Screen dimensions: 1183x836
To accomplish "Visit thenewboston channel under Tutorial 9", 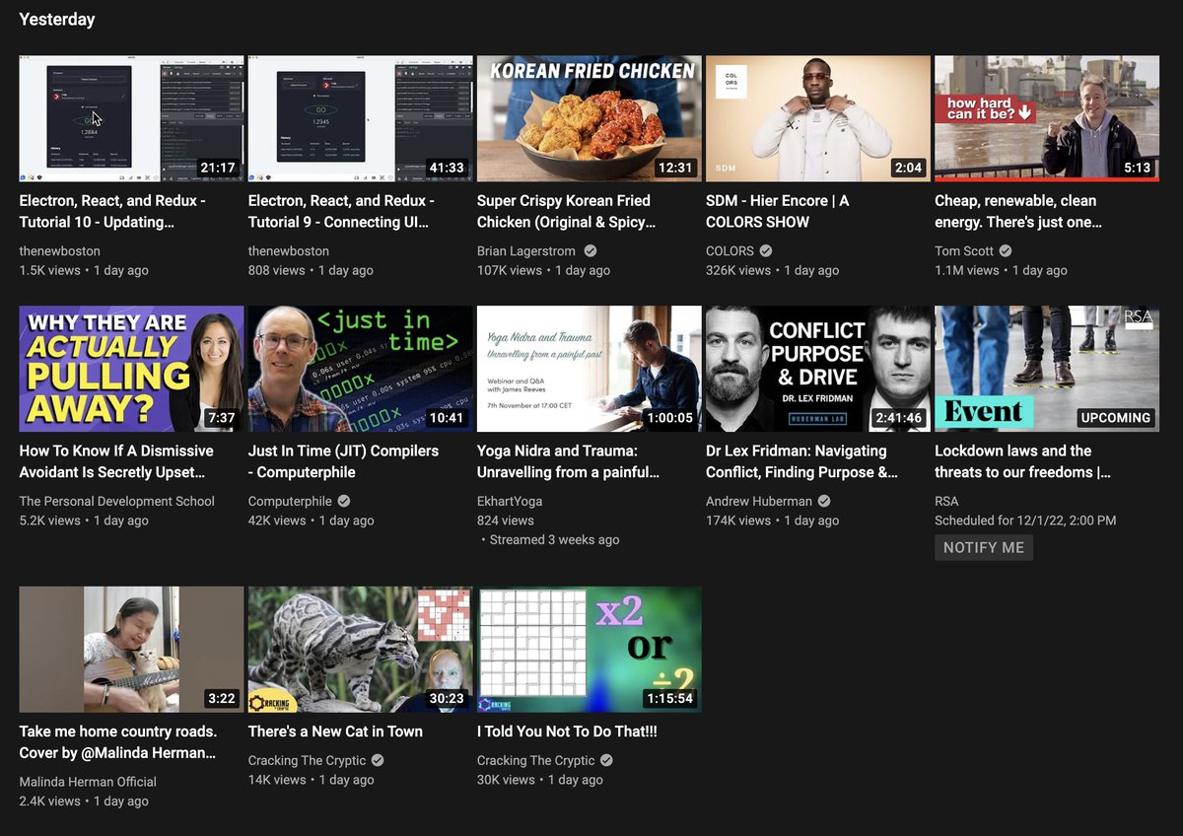I will (289, 250).
